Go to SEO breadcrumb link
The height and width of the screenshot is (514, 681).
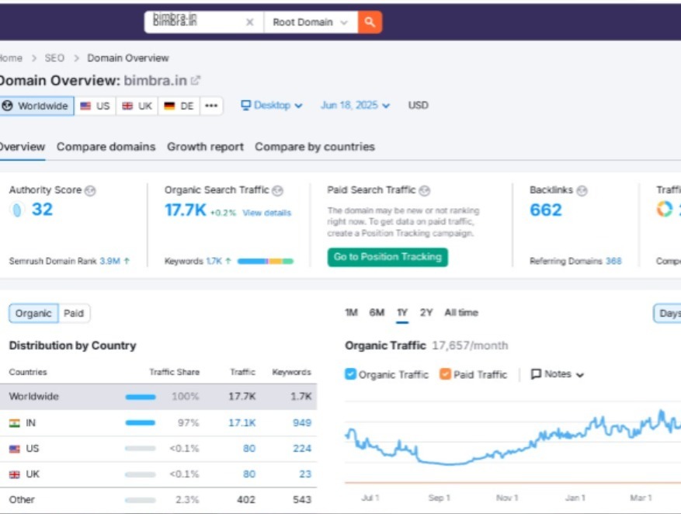pyautogui.click(x=54, y=58)
